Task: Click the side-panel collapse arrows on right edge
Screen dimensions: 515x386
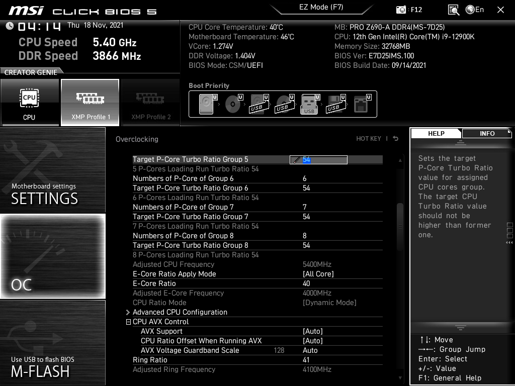Action: (x=509, y=243)
